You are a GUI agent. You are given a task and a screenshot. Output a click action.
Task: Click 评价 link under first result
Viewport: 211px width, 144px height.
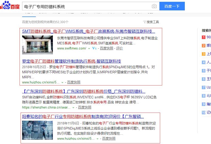119,48
